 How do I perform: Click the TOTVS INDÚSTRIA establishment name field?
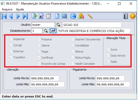(x=94, y=31)
